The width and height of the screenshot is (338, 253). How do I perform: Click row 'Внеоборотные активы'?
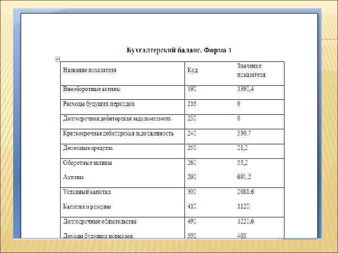(x=92, y=89)
